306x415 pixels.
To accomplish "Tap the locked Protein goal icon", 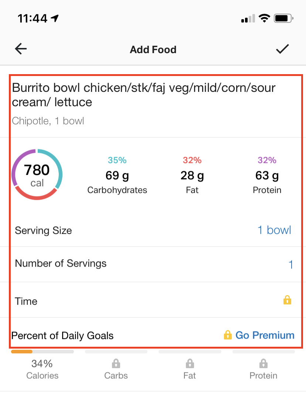I will point(263,363).
